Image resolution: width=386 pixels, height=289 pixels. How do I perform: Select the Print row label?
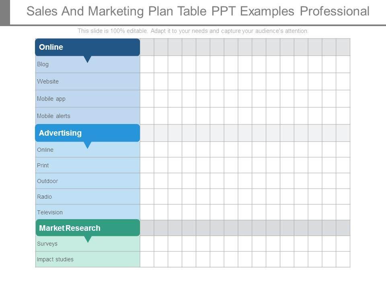click(x=43, y=165)
